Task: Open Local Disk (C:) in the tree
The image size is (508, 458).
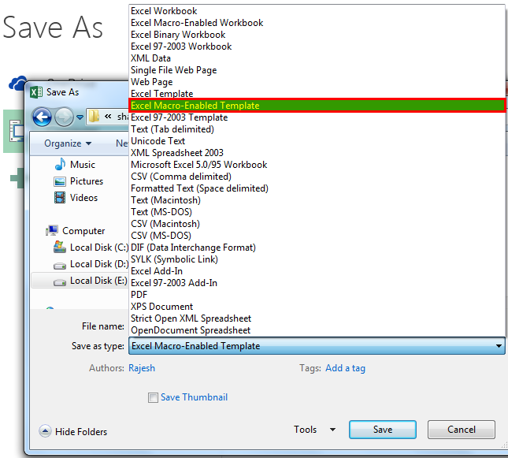Action: (x=99, y=248)
